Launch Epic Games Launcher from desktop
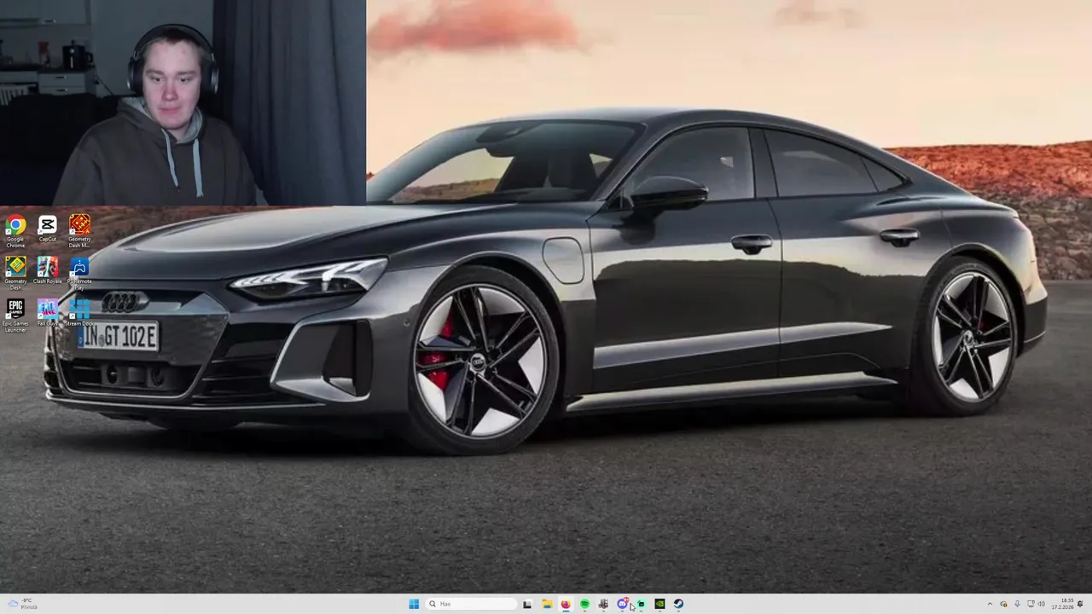 (x=15, y=315)
